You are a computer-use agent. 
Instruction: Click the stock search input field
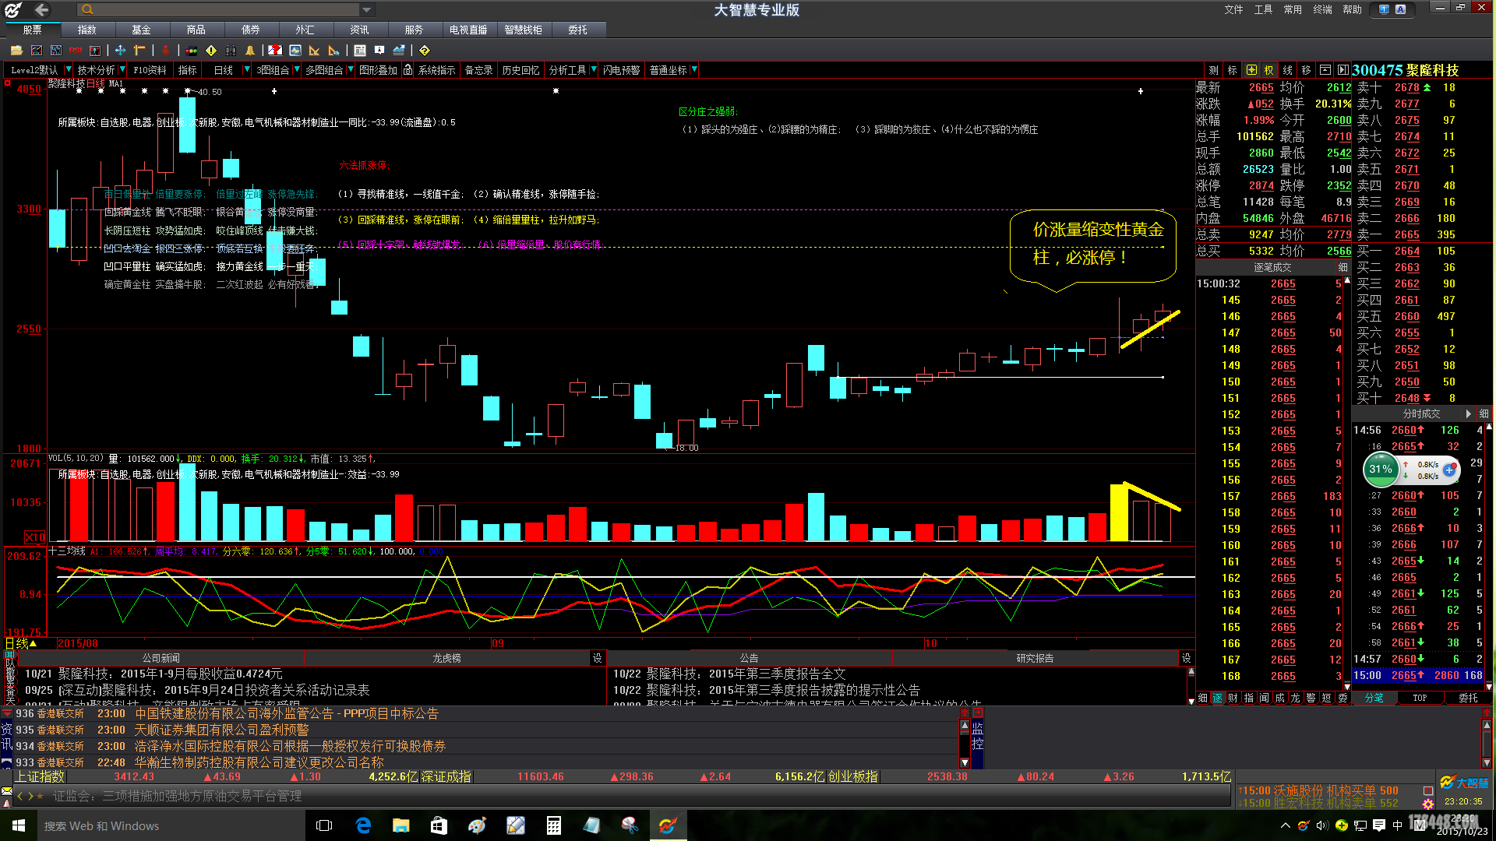coord(226,9)
